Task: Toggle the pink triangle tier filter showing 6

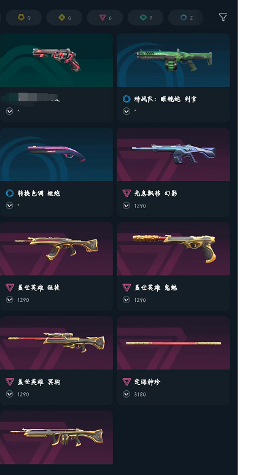Action: (105, 18)
